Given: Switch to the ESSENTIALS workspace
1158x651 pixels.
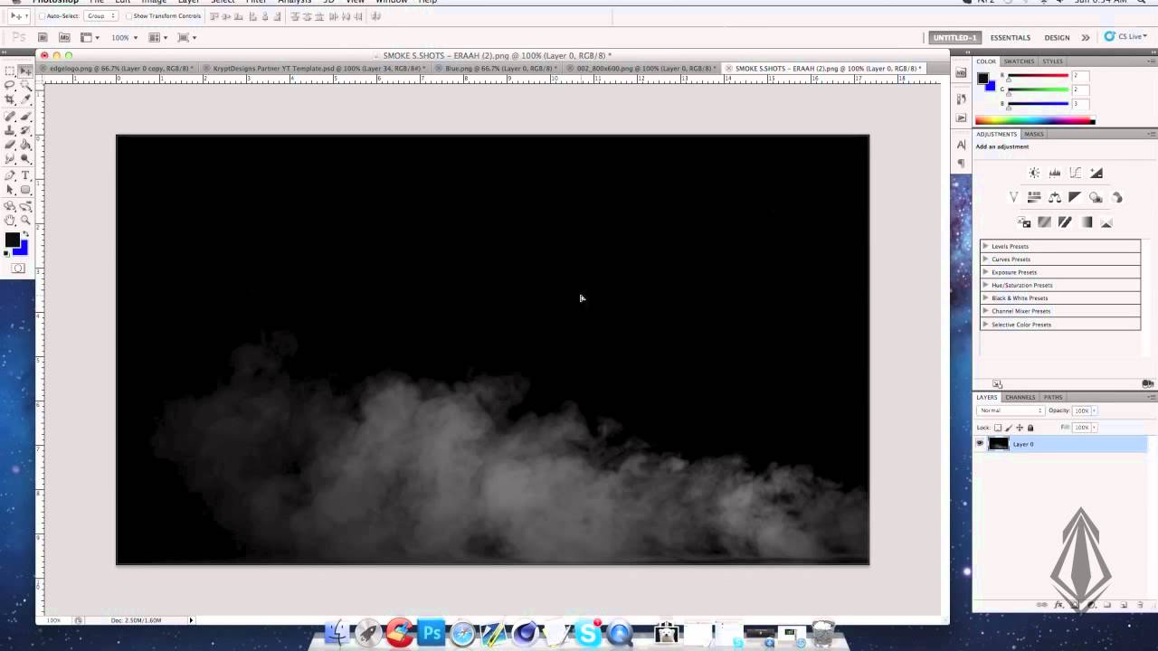Looking at the screenshot, I should pyautogui.click(x=1011, y=38).
